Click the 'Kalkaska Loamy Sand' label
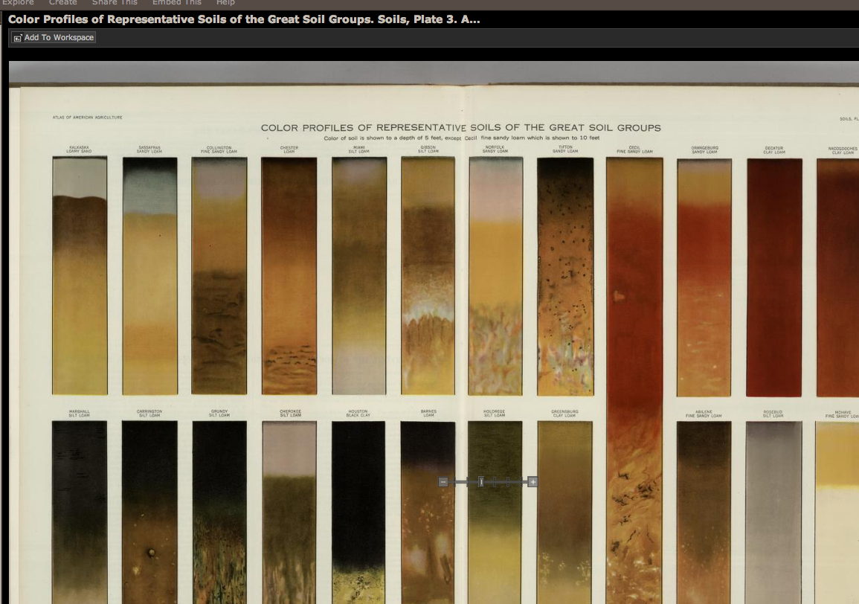Image resolution: width=859 pixels, height=604 pixels. pyautogui.click(x=80, y=149)
